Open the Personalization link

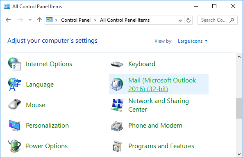[47, 126]
